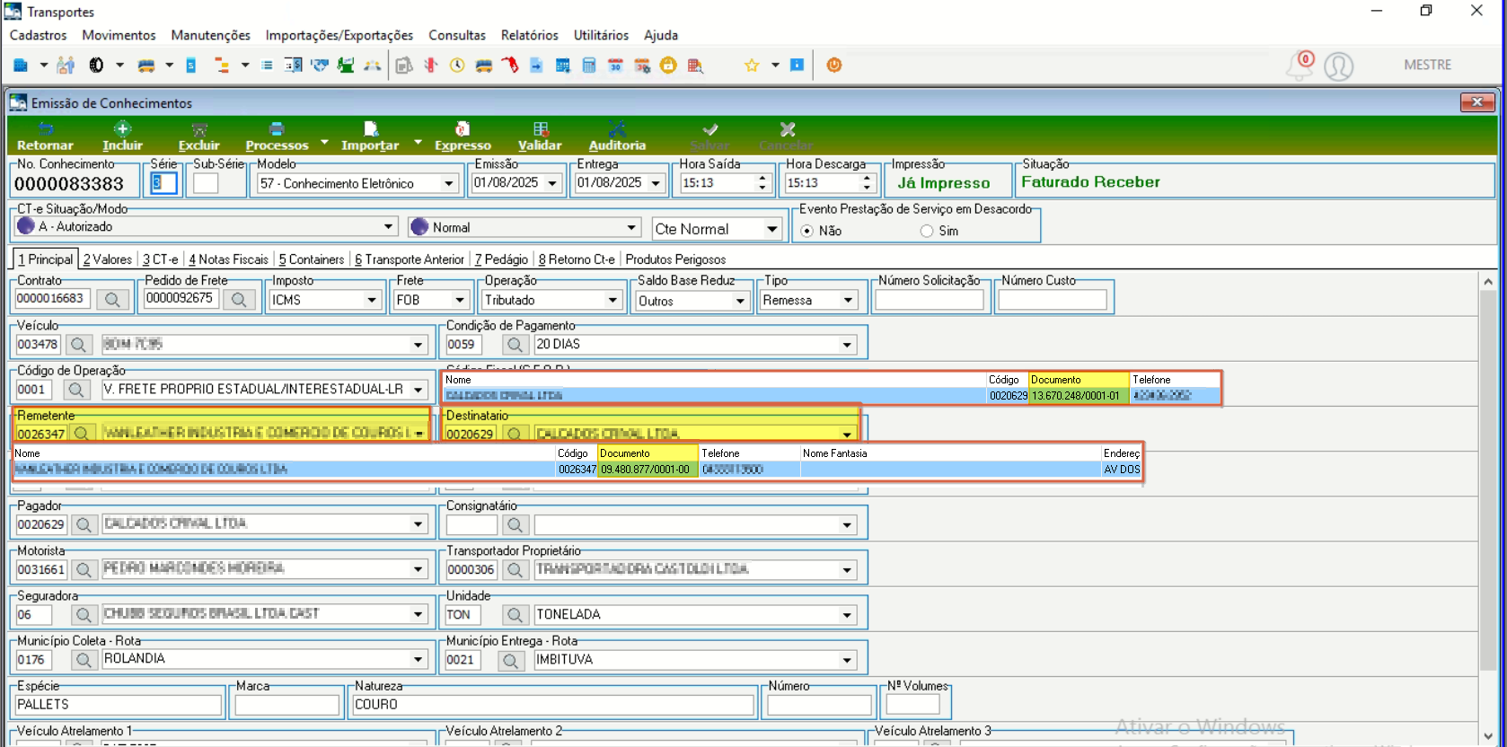Screen dimensions: 1507x747
Task: Expand the Condição de Pagamento dropdown
Action: pyautogui.click(x=847, y=345)
